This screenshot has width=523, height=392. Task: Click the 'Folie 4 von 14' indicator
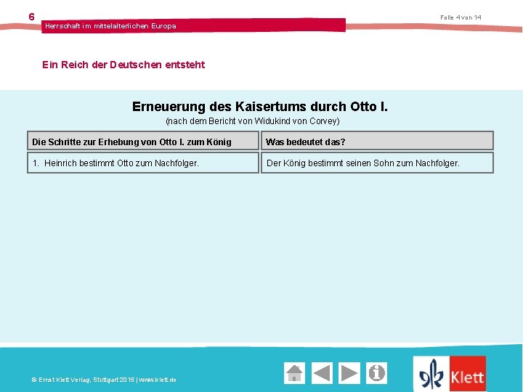click(461, 17)
